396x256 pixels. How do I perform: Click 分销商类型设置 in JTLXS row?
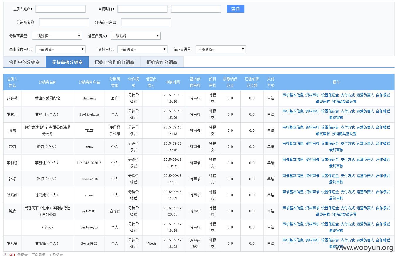pyautogui.click(x=344, y=134)
